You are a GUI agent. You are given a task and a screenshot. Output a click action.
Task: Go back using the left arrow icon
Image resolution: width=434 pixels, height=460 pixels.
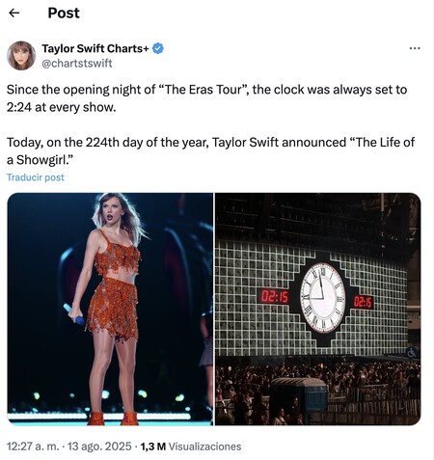click(x=14, y=13)
